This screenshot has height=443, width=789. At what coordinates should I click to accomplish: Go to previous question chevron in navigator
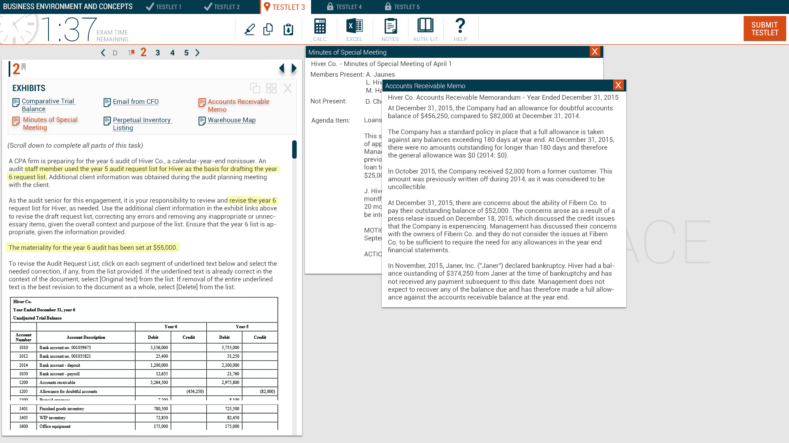(x=103, y=53)
